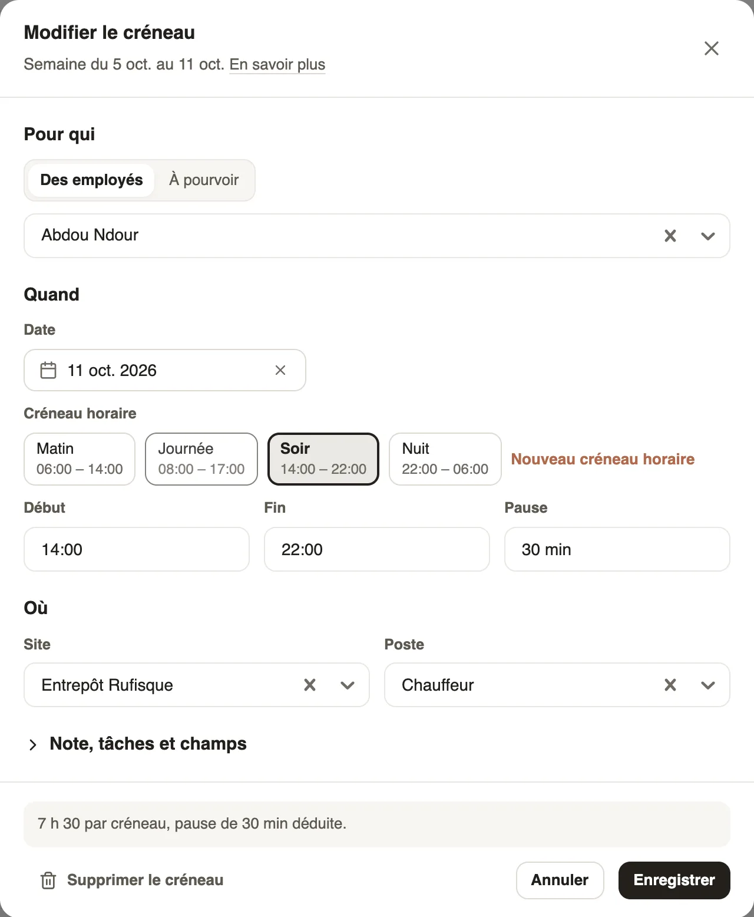The height and width of the screenshot is (917, 754).
Task: Switch to À pourvoir tab
Action: (204, 180)
